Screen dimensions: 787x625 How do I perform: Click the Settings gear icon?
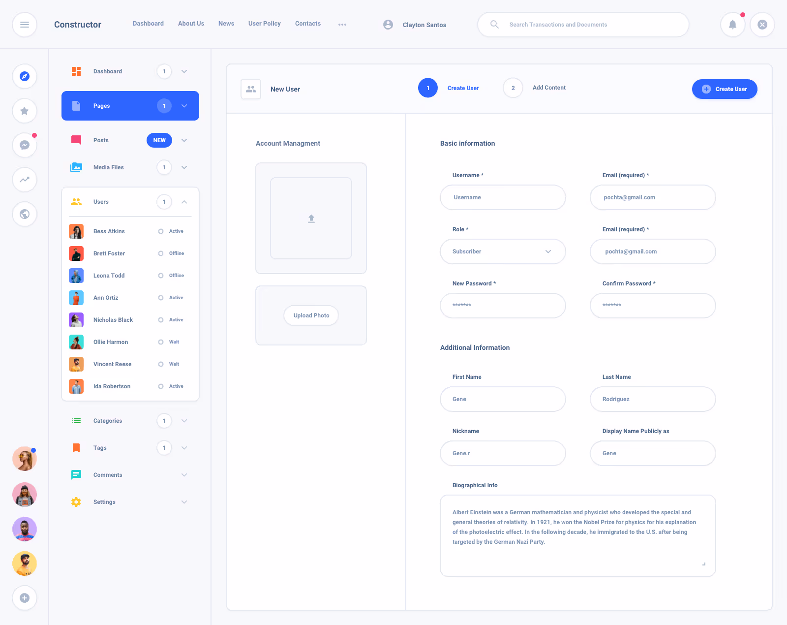76,502
